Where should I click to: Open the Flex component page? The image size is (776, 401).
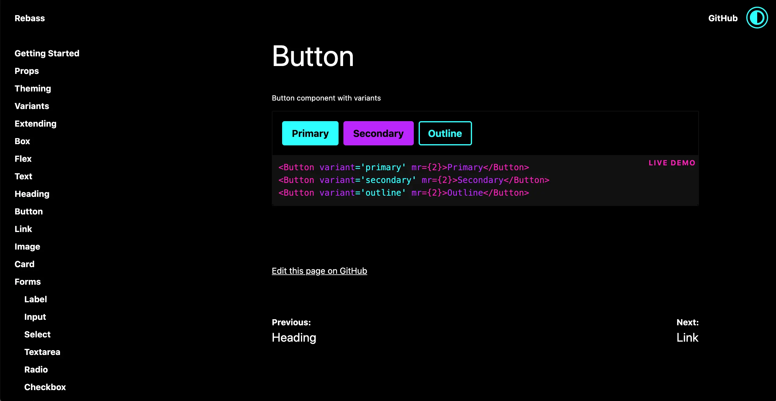pos(23,159)
